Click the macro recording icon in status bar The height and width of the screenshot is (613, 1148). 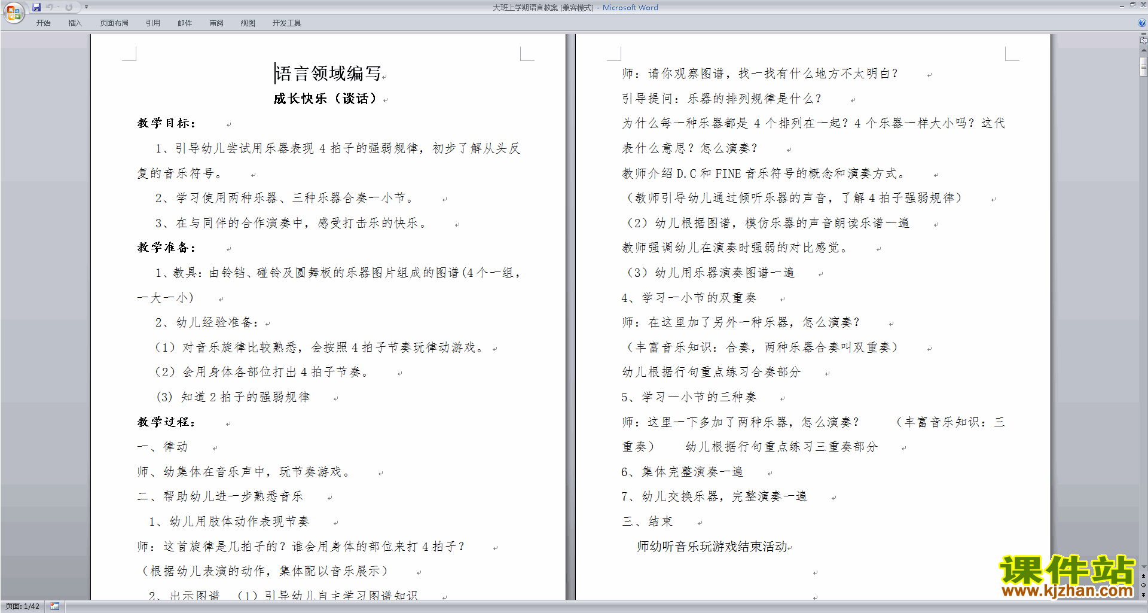click(55, 606)
